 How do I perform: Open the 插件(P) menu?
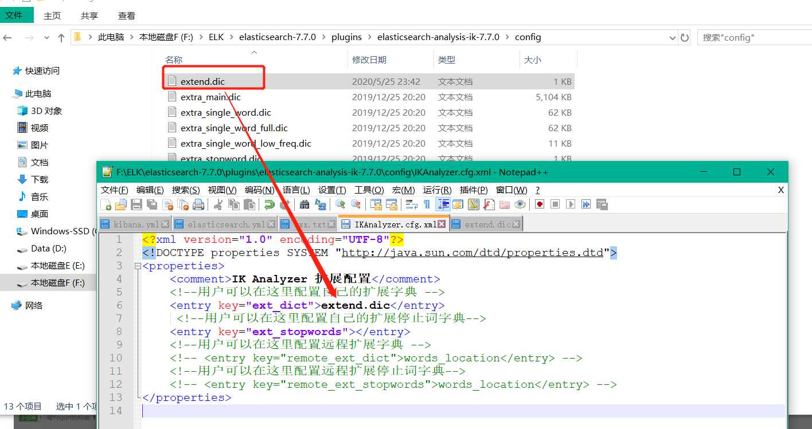pos(474,190)
